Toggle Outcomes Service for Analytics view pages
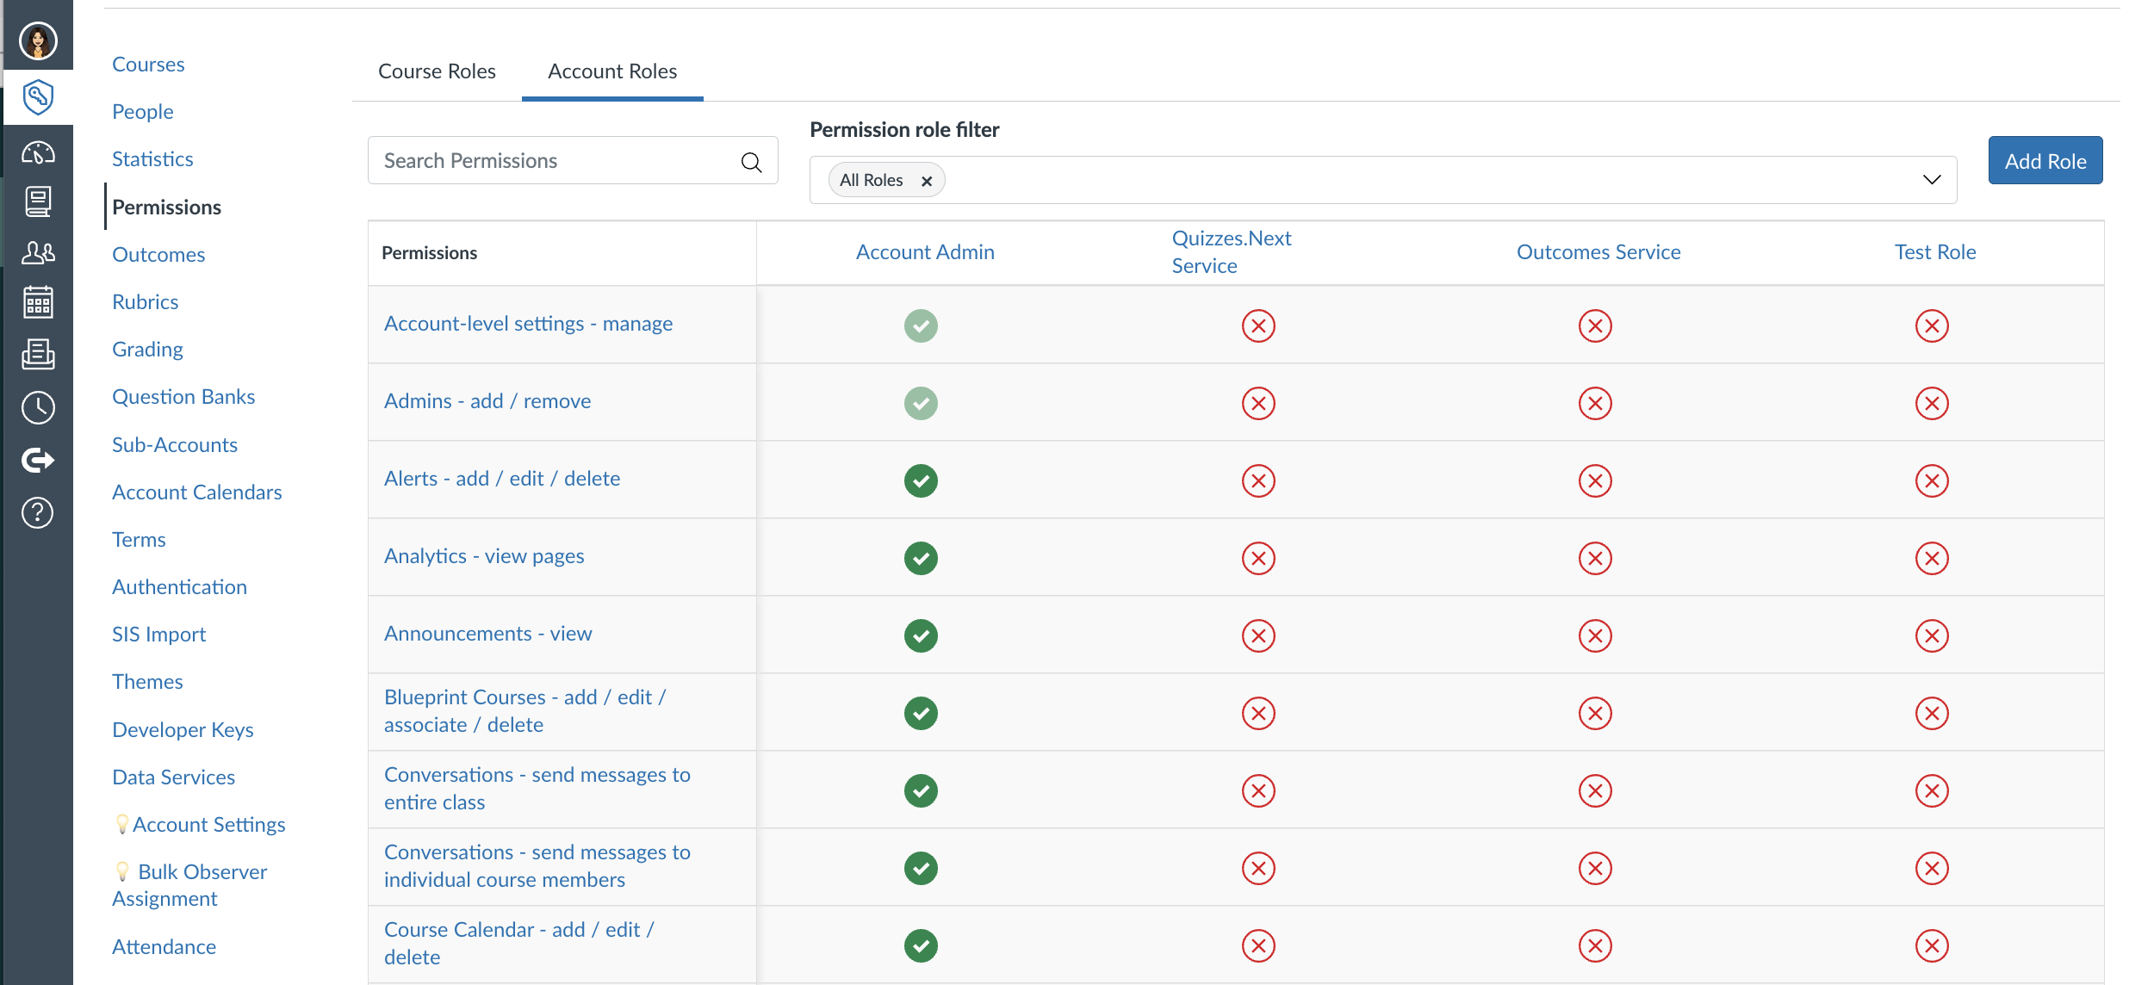This screenshot has height=985, width=2129. coord(1595,558)
